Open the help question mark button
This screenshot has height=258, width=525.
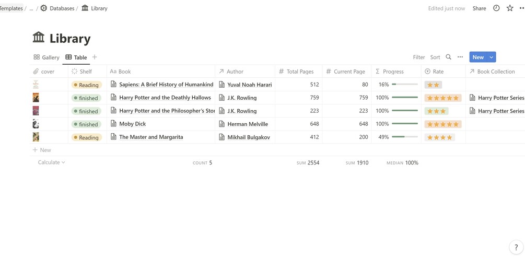(515, 248)
